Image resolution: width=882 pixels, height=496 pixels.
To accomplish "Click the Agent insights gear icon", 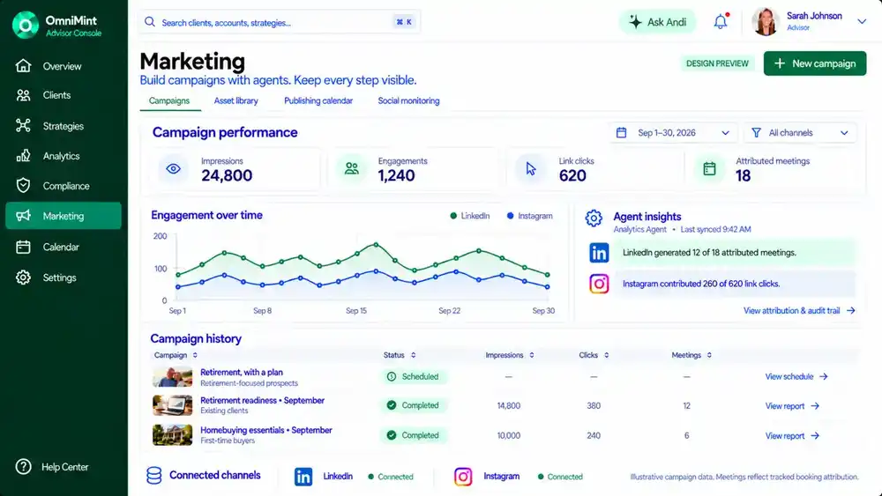I will [594, 218].
